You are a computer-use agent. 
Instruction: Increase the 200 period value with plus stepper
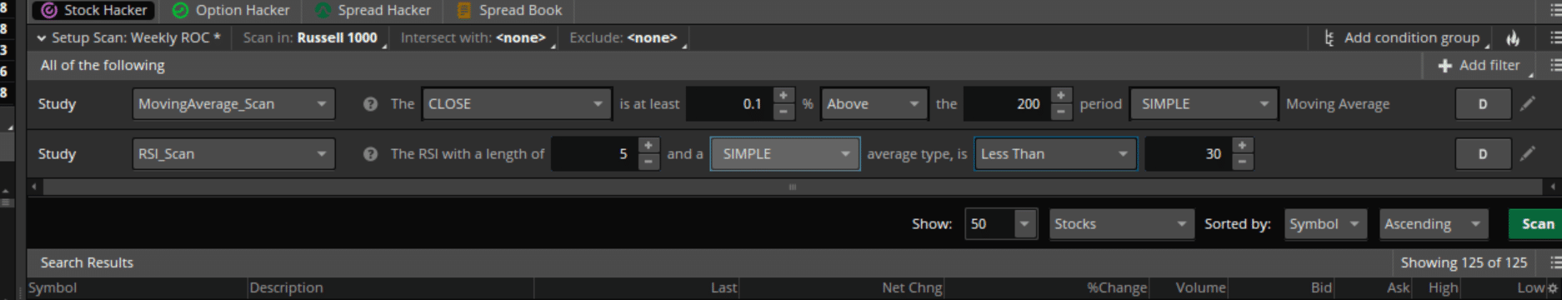[x=1060, y=96]
